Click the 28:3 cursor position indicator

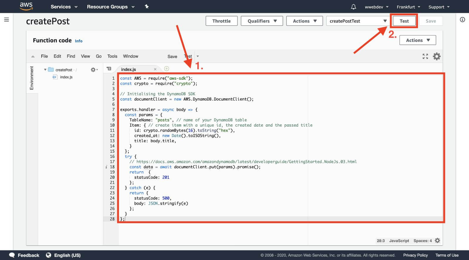point(381,241)
